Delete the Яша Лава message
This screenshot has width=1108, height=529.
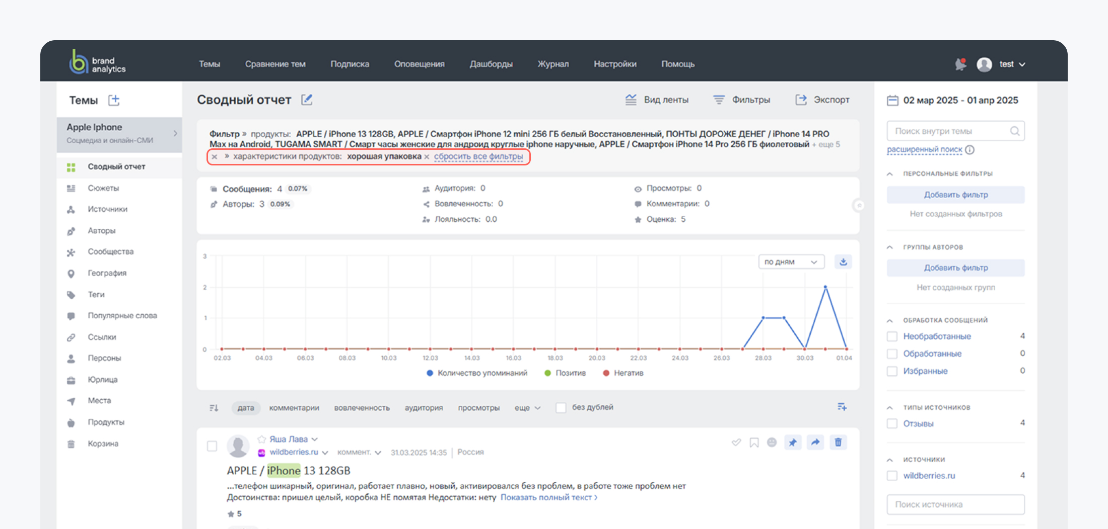click(x=838, y=443)
